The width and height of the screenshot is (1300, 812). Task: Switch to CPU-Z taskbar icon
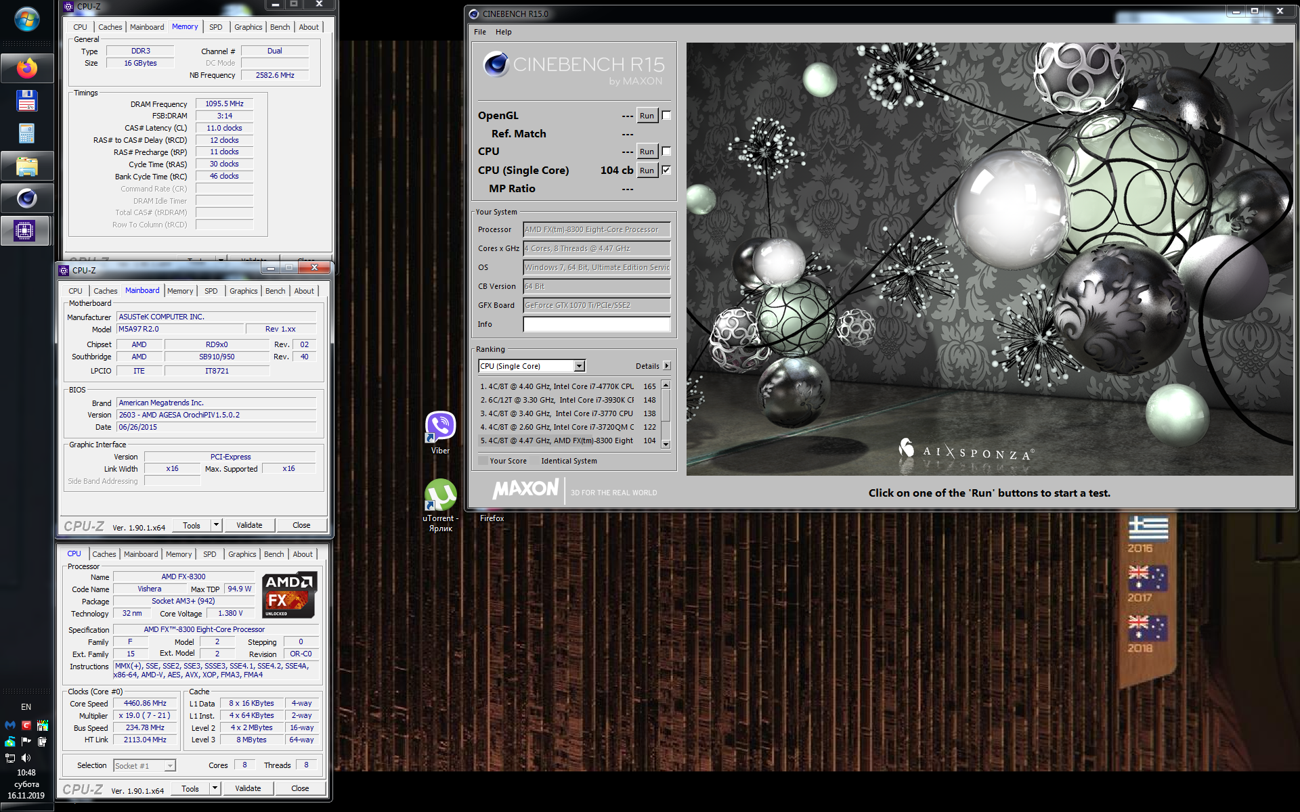point(25,231)
